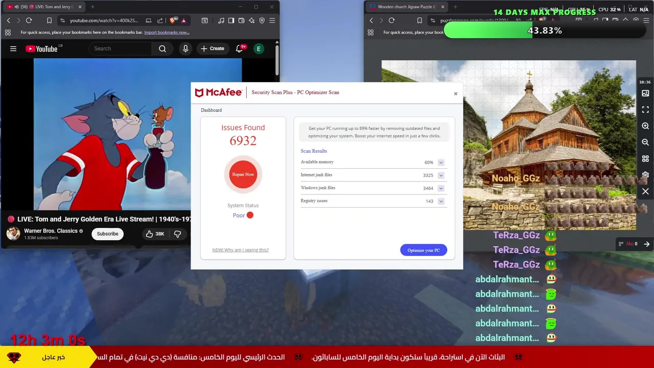Click the Repair Now button in McAfee
654x368 pixels.
coord(243,174)
